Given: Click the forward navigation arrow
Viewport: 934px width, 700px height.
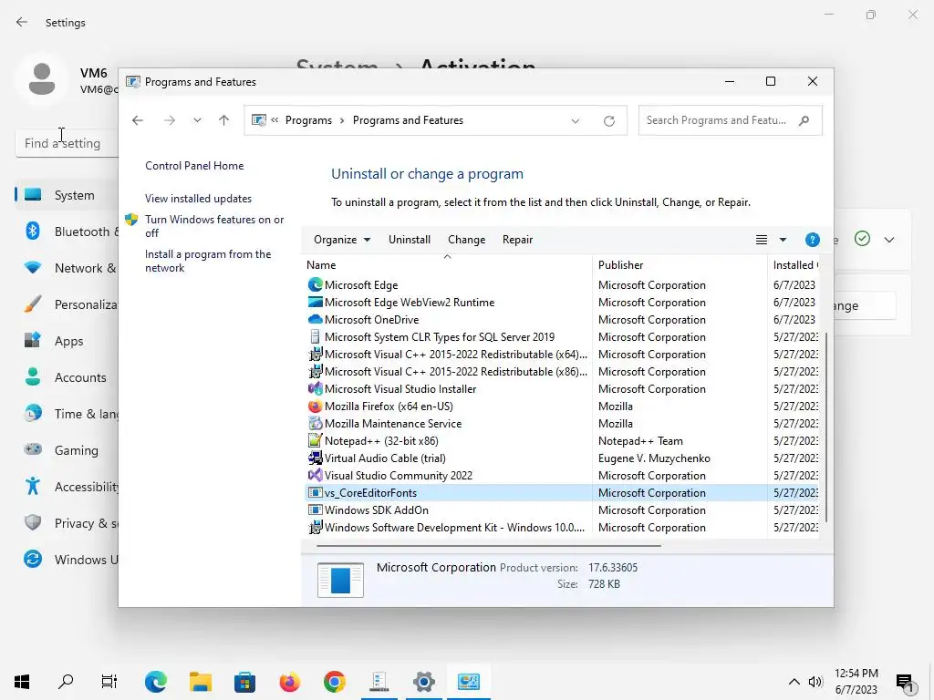Looking at the screenshot, I should coord(170,121).
